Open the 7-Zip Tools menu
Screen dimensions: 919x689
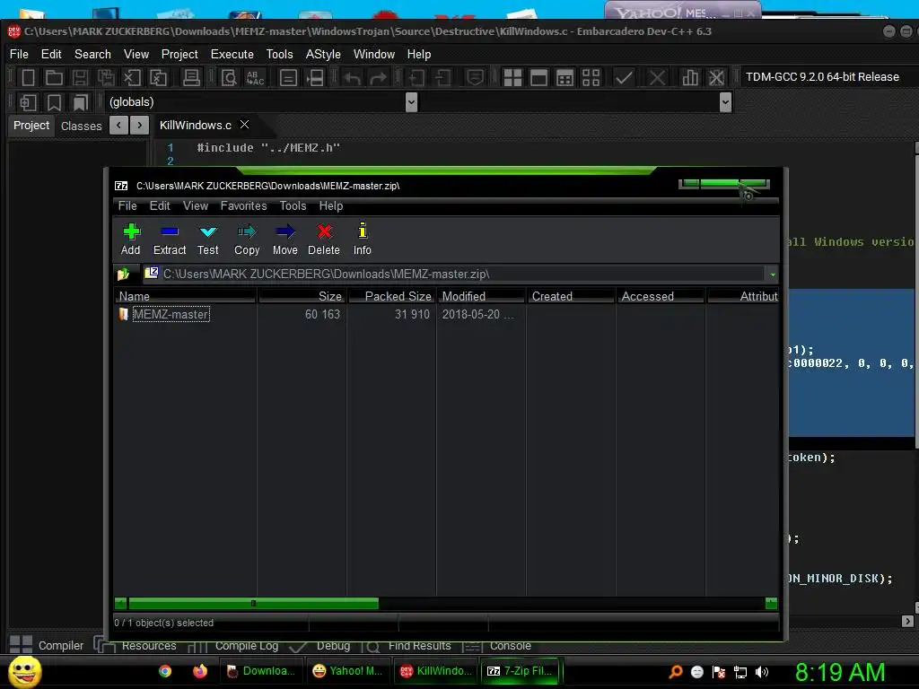[x=293, y=205]
